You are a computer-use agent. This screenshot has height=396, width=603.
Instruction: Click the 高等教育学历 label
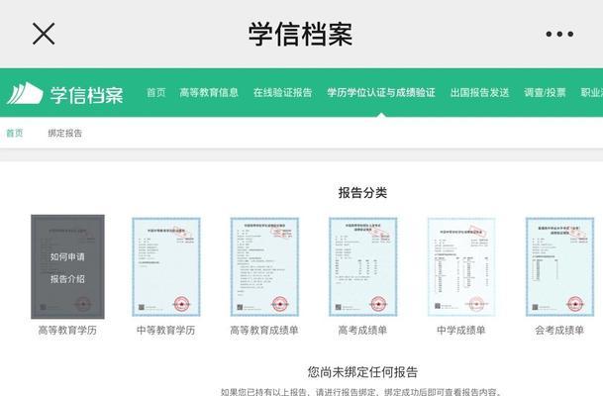pos(67,331)
